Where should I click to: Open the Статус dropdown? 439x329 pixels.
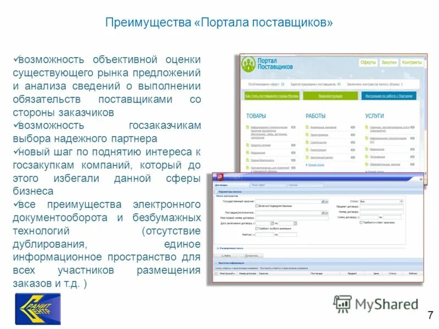401,201
